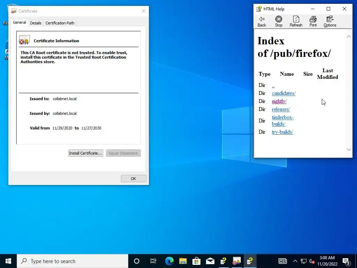Minimize the HTML Help window
Viewport: 357px width, 268px height.
313,9
